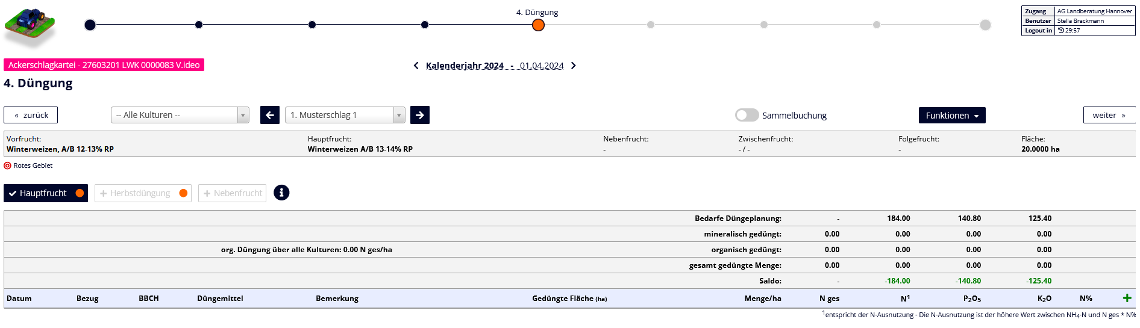Go to previous field with left arrow
The height and width of the screenshot is (328, 1140).
270,115
